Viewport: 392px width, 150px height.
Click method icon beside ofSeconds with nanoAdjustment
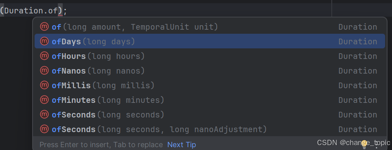(44, 129)
